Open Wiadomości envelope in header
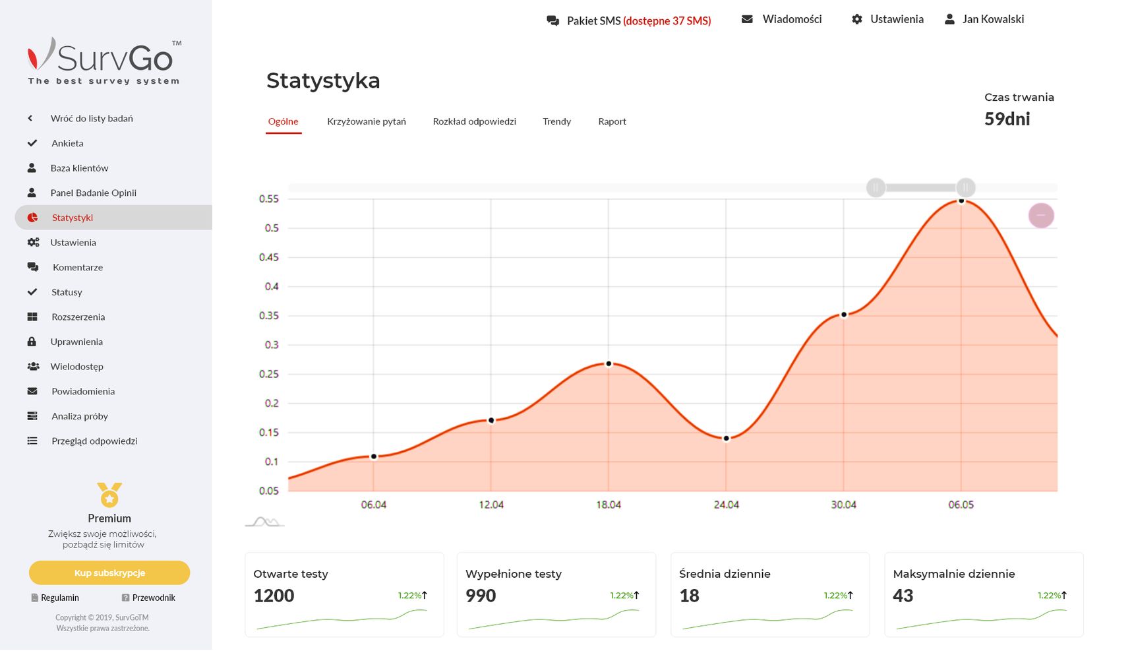Image resolution: width=1134 pixels, height=651 pixels. (747, 19)
